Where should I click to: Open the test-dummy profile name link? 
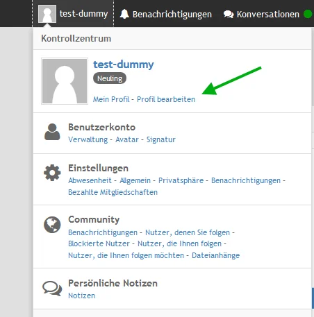tap(124, 65)
